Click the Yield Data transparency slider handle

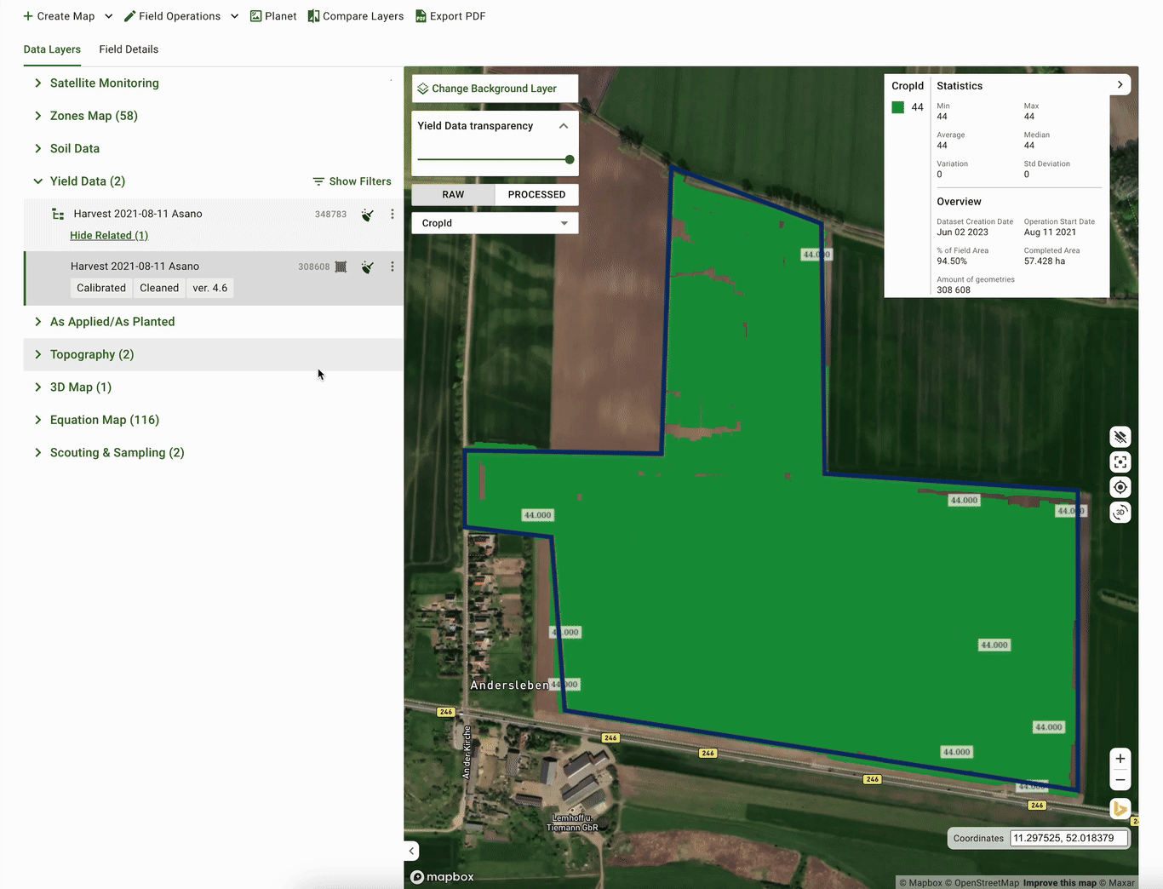[570, 159]
